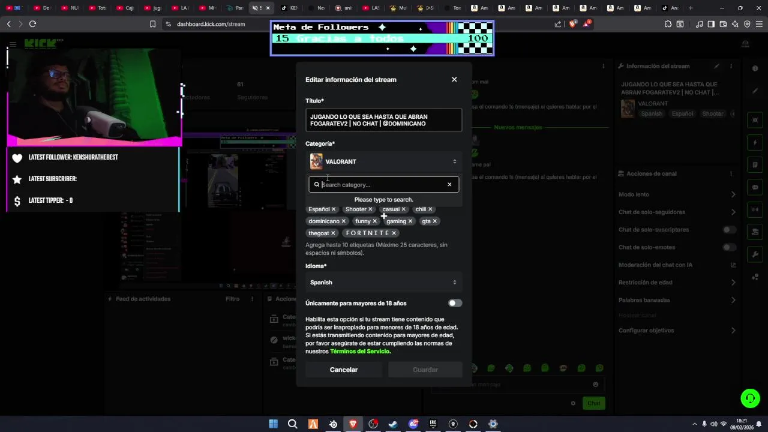The height and width of the screenshot is (432, 768).
Task: Click the green Chat send button
Action: [x=593, y=403]
